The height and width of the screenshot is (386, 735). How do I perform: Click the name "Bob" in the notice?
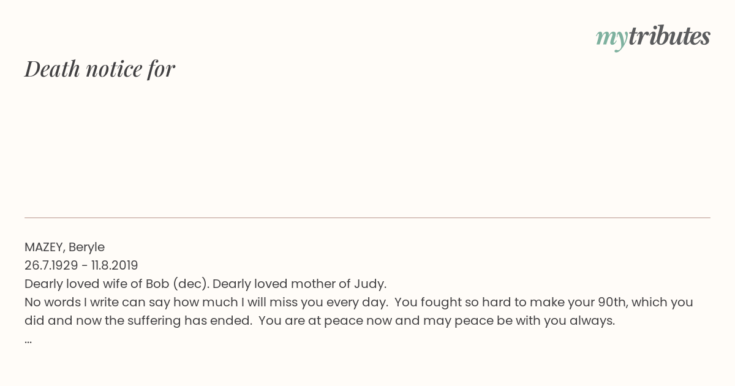click(x=158, y=284)
